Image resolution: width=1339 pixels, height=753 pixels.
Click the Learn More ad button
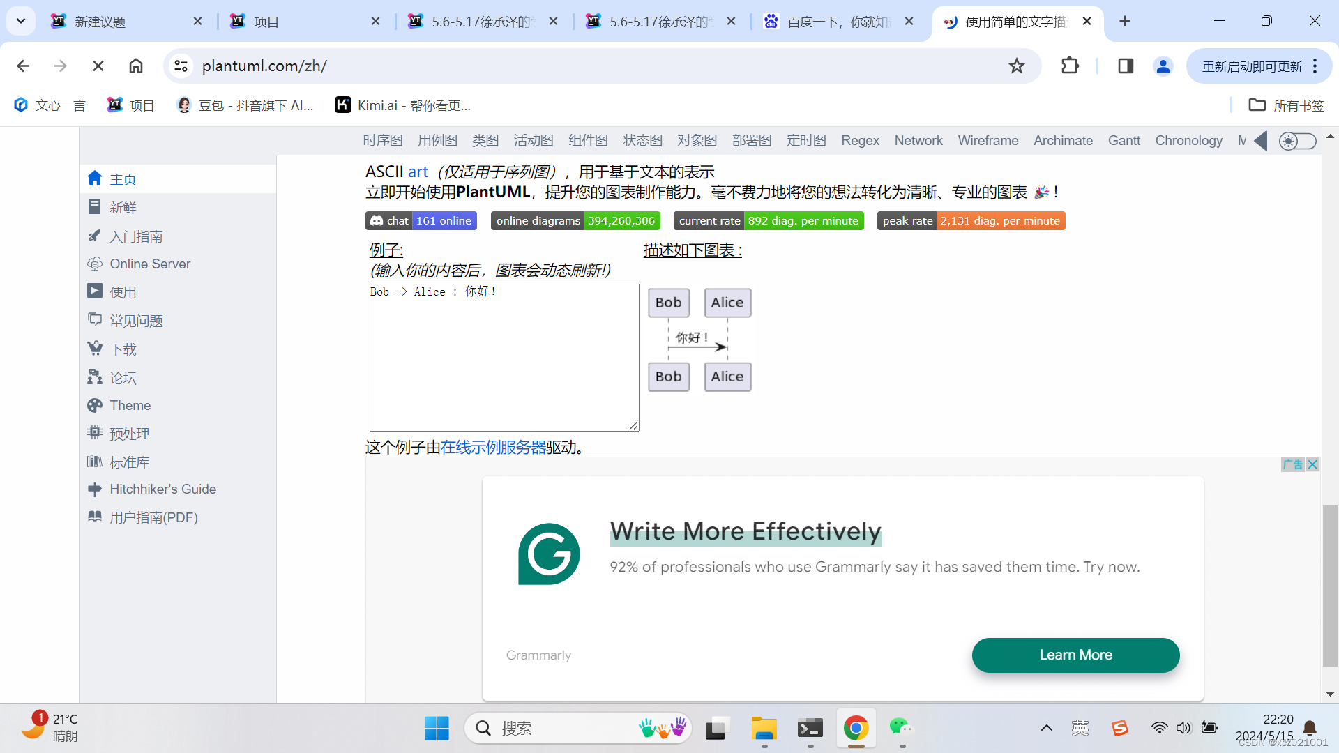(x=1075, y=655)
